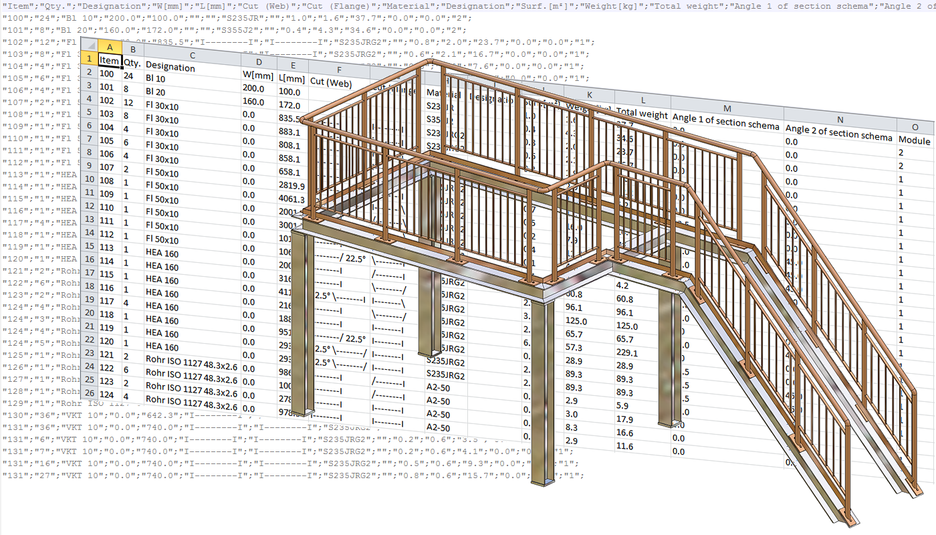The image size is (936, 535).
Task: Click the 'Module' cell in column O
Action: click(915, 141)
